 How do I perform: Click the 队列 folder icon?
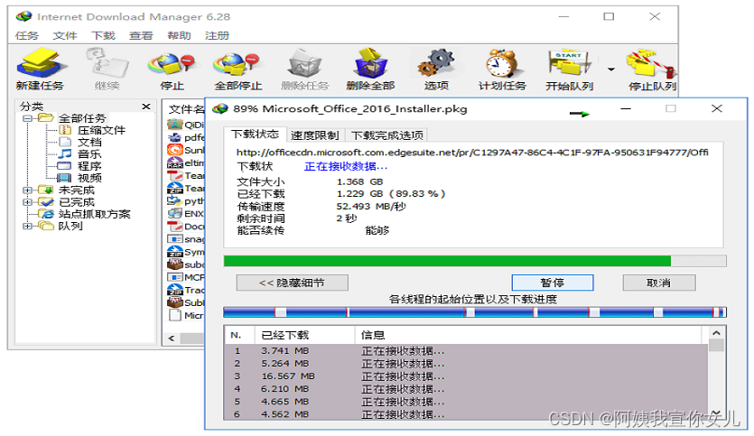pyautogui.click(x=46, y=226)
